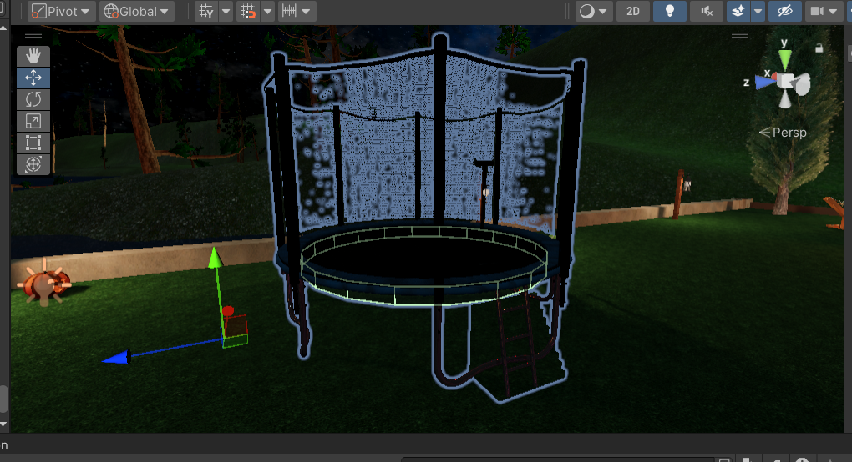Lock the scene orientation gizmo
This screenshot has width=852, height=462.
819,48
